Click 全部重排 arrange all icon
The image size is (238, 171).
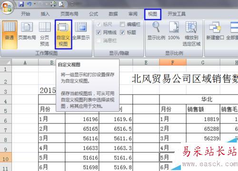click(233, 31)
